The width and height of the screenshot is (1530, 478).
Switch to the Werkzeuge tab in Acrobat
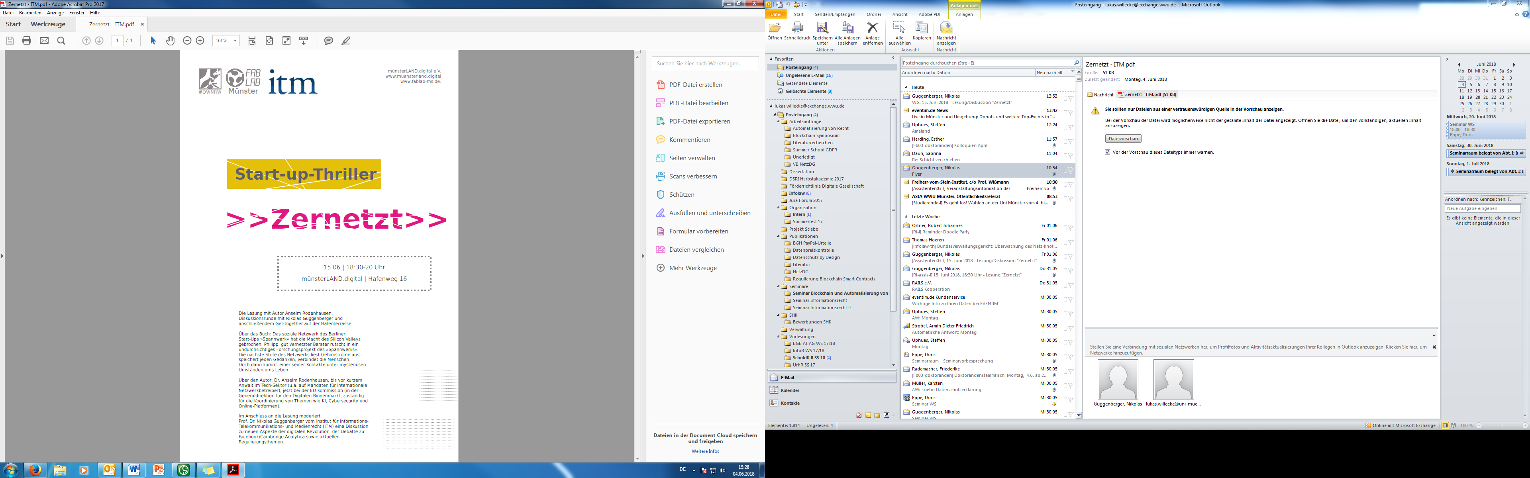tap(48, 24)
